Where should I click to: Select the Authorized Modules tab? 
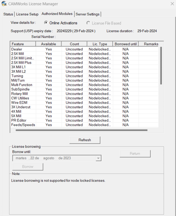coord(57,14)
